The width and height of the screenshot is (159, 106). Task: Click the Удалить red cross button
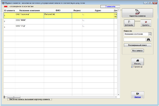[146, 23]
